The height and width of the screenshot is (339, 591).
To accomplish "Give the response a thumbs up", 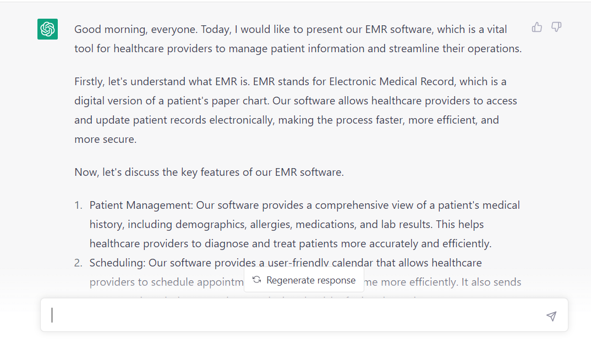I will coord(537,27).
